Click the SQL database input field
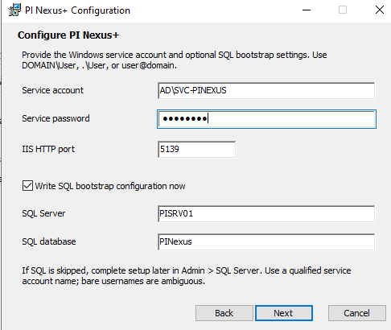This screenshot has width=391, height=330. click(266, 242)
